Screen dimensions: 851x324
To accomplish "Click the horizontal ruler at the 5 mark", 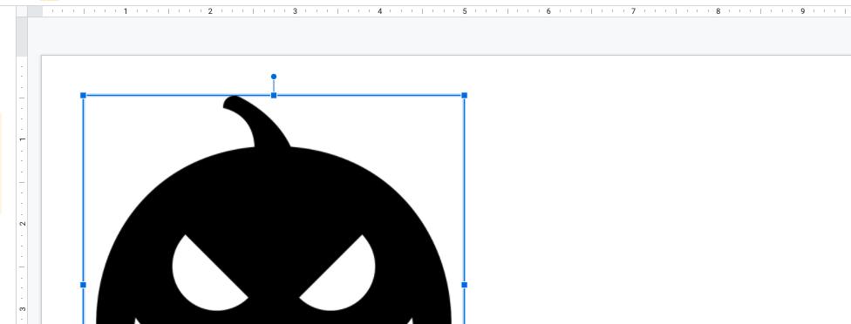I will tap(464, 10).
